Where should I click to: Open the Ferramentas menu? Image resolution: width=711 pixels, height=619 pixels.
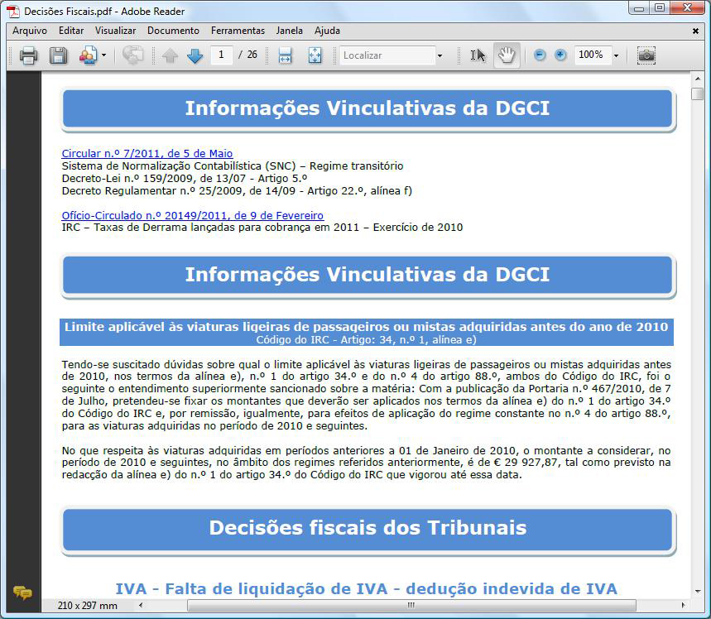click(238, 31)
